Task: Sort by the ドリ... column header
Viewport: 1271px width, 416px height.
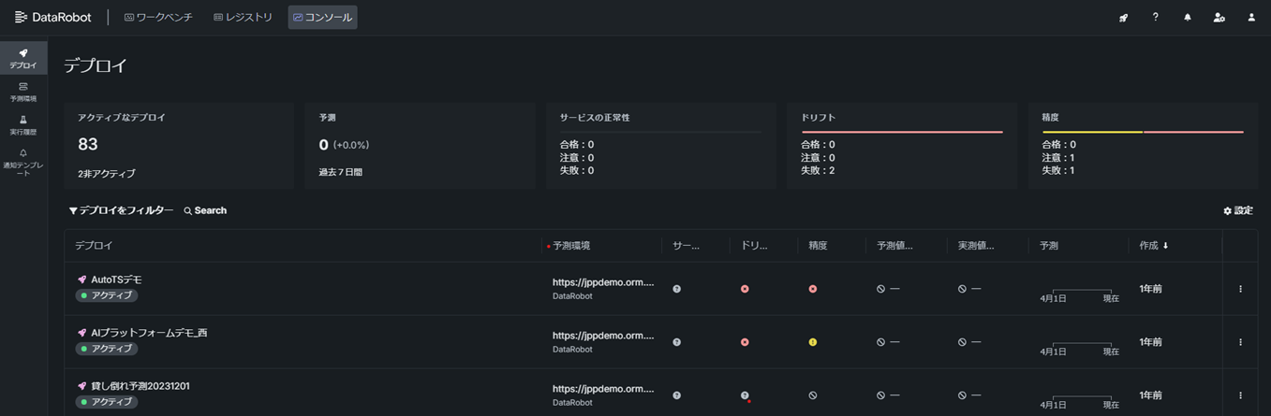Action: [755, 246]
